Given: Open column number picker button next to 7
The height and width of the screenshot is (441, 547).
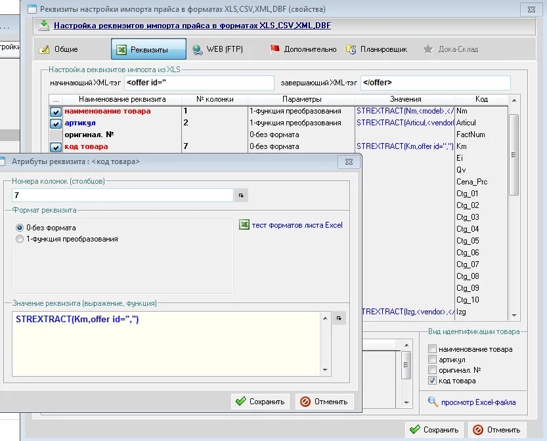Looking at the screenshot, I should [241, 195].
